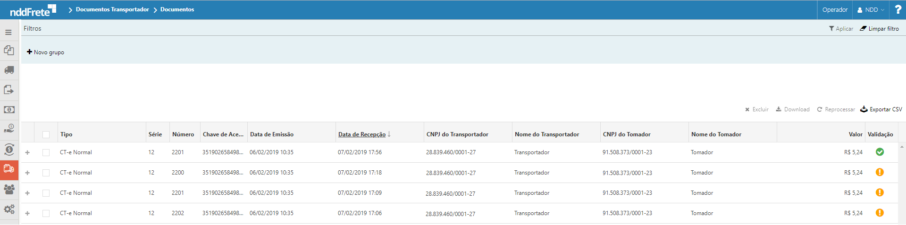Toggle the select-all checkbox in the table header
This screenshot has height=225, width=906.
[46, 134]
